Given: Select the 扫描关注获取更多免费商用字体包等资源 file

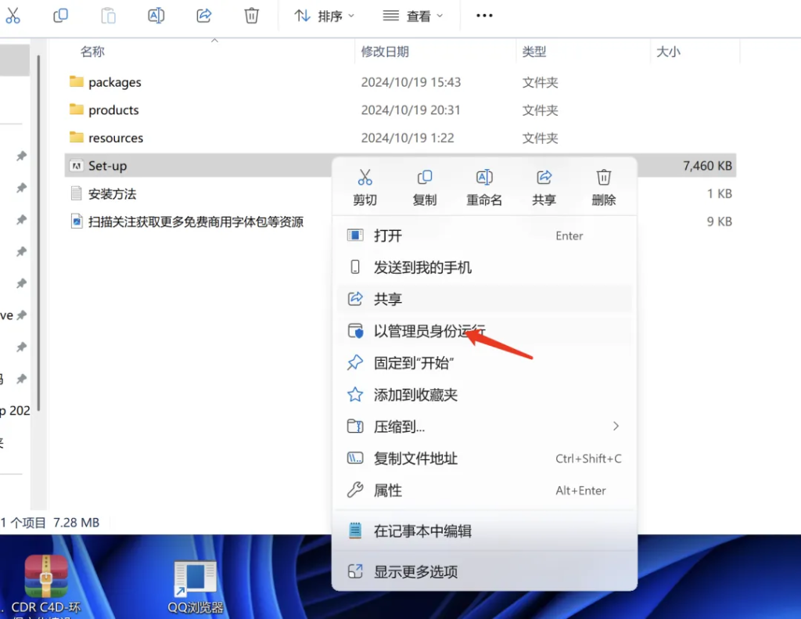Looking at the screenshot, I should click(x=196, y=221).
